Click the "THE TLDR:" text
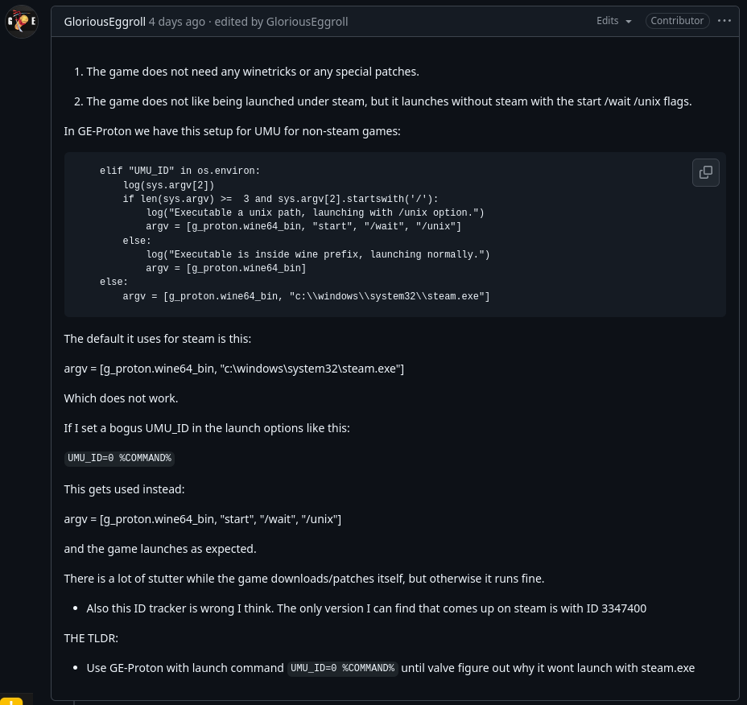This screenshot has width=747, height=705. click(x=91, y=638)
